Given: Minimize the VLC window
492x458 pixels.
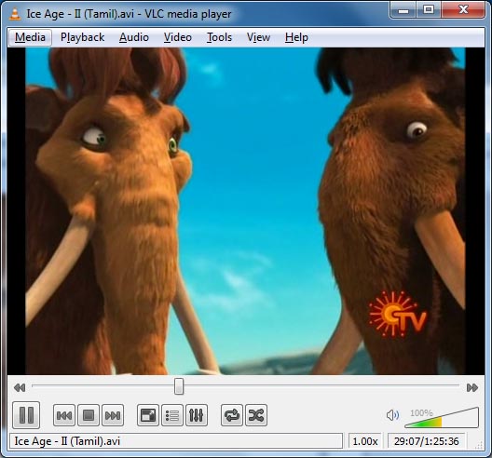Looking at the screenshot, I should pyautogui.click(x=403, y=10).
